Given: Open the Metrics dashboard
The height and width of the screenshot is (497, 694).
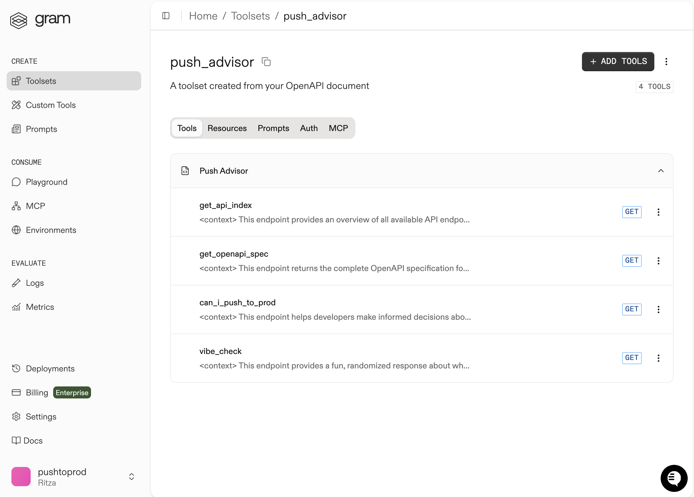Looking at the screenshot, I should [x=40, y=307].
